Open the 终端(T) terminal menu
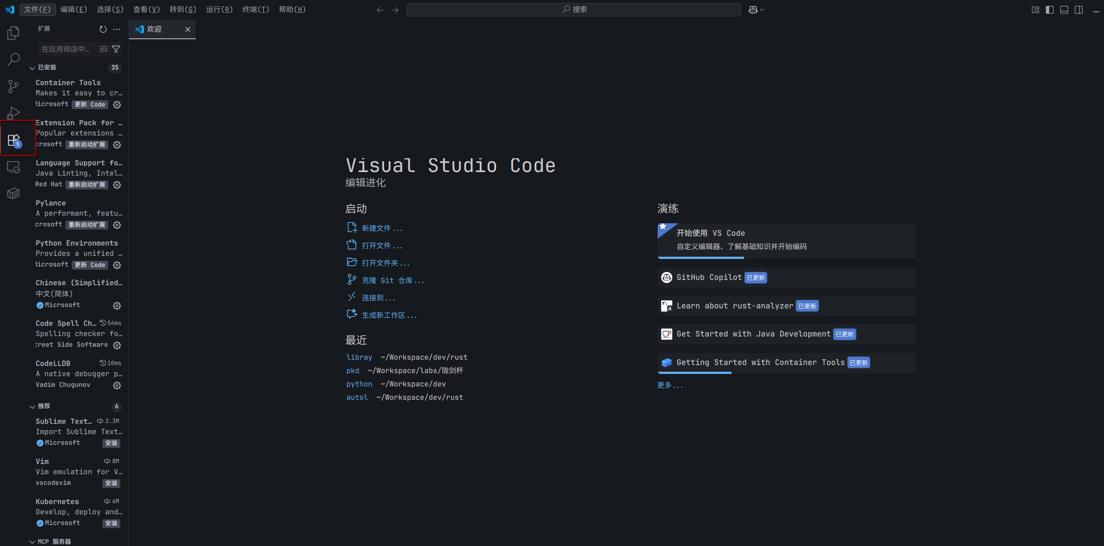 pos(256,10)
